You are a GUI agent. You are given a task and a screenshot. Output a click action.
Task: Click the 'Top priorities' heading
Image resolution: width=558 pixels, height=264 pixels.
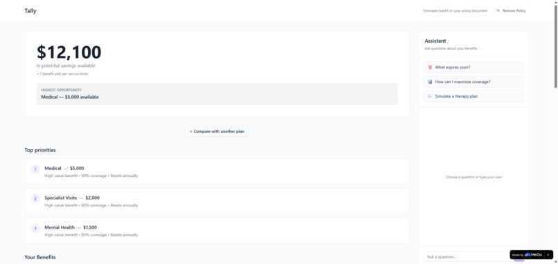[x=40, y=150]
